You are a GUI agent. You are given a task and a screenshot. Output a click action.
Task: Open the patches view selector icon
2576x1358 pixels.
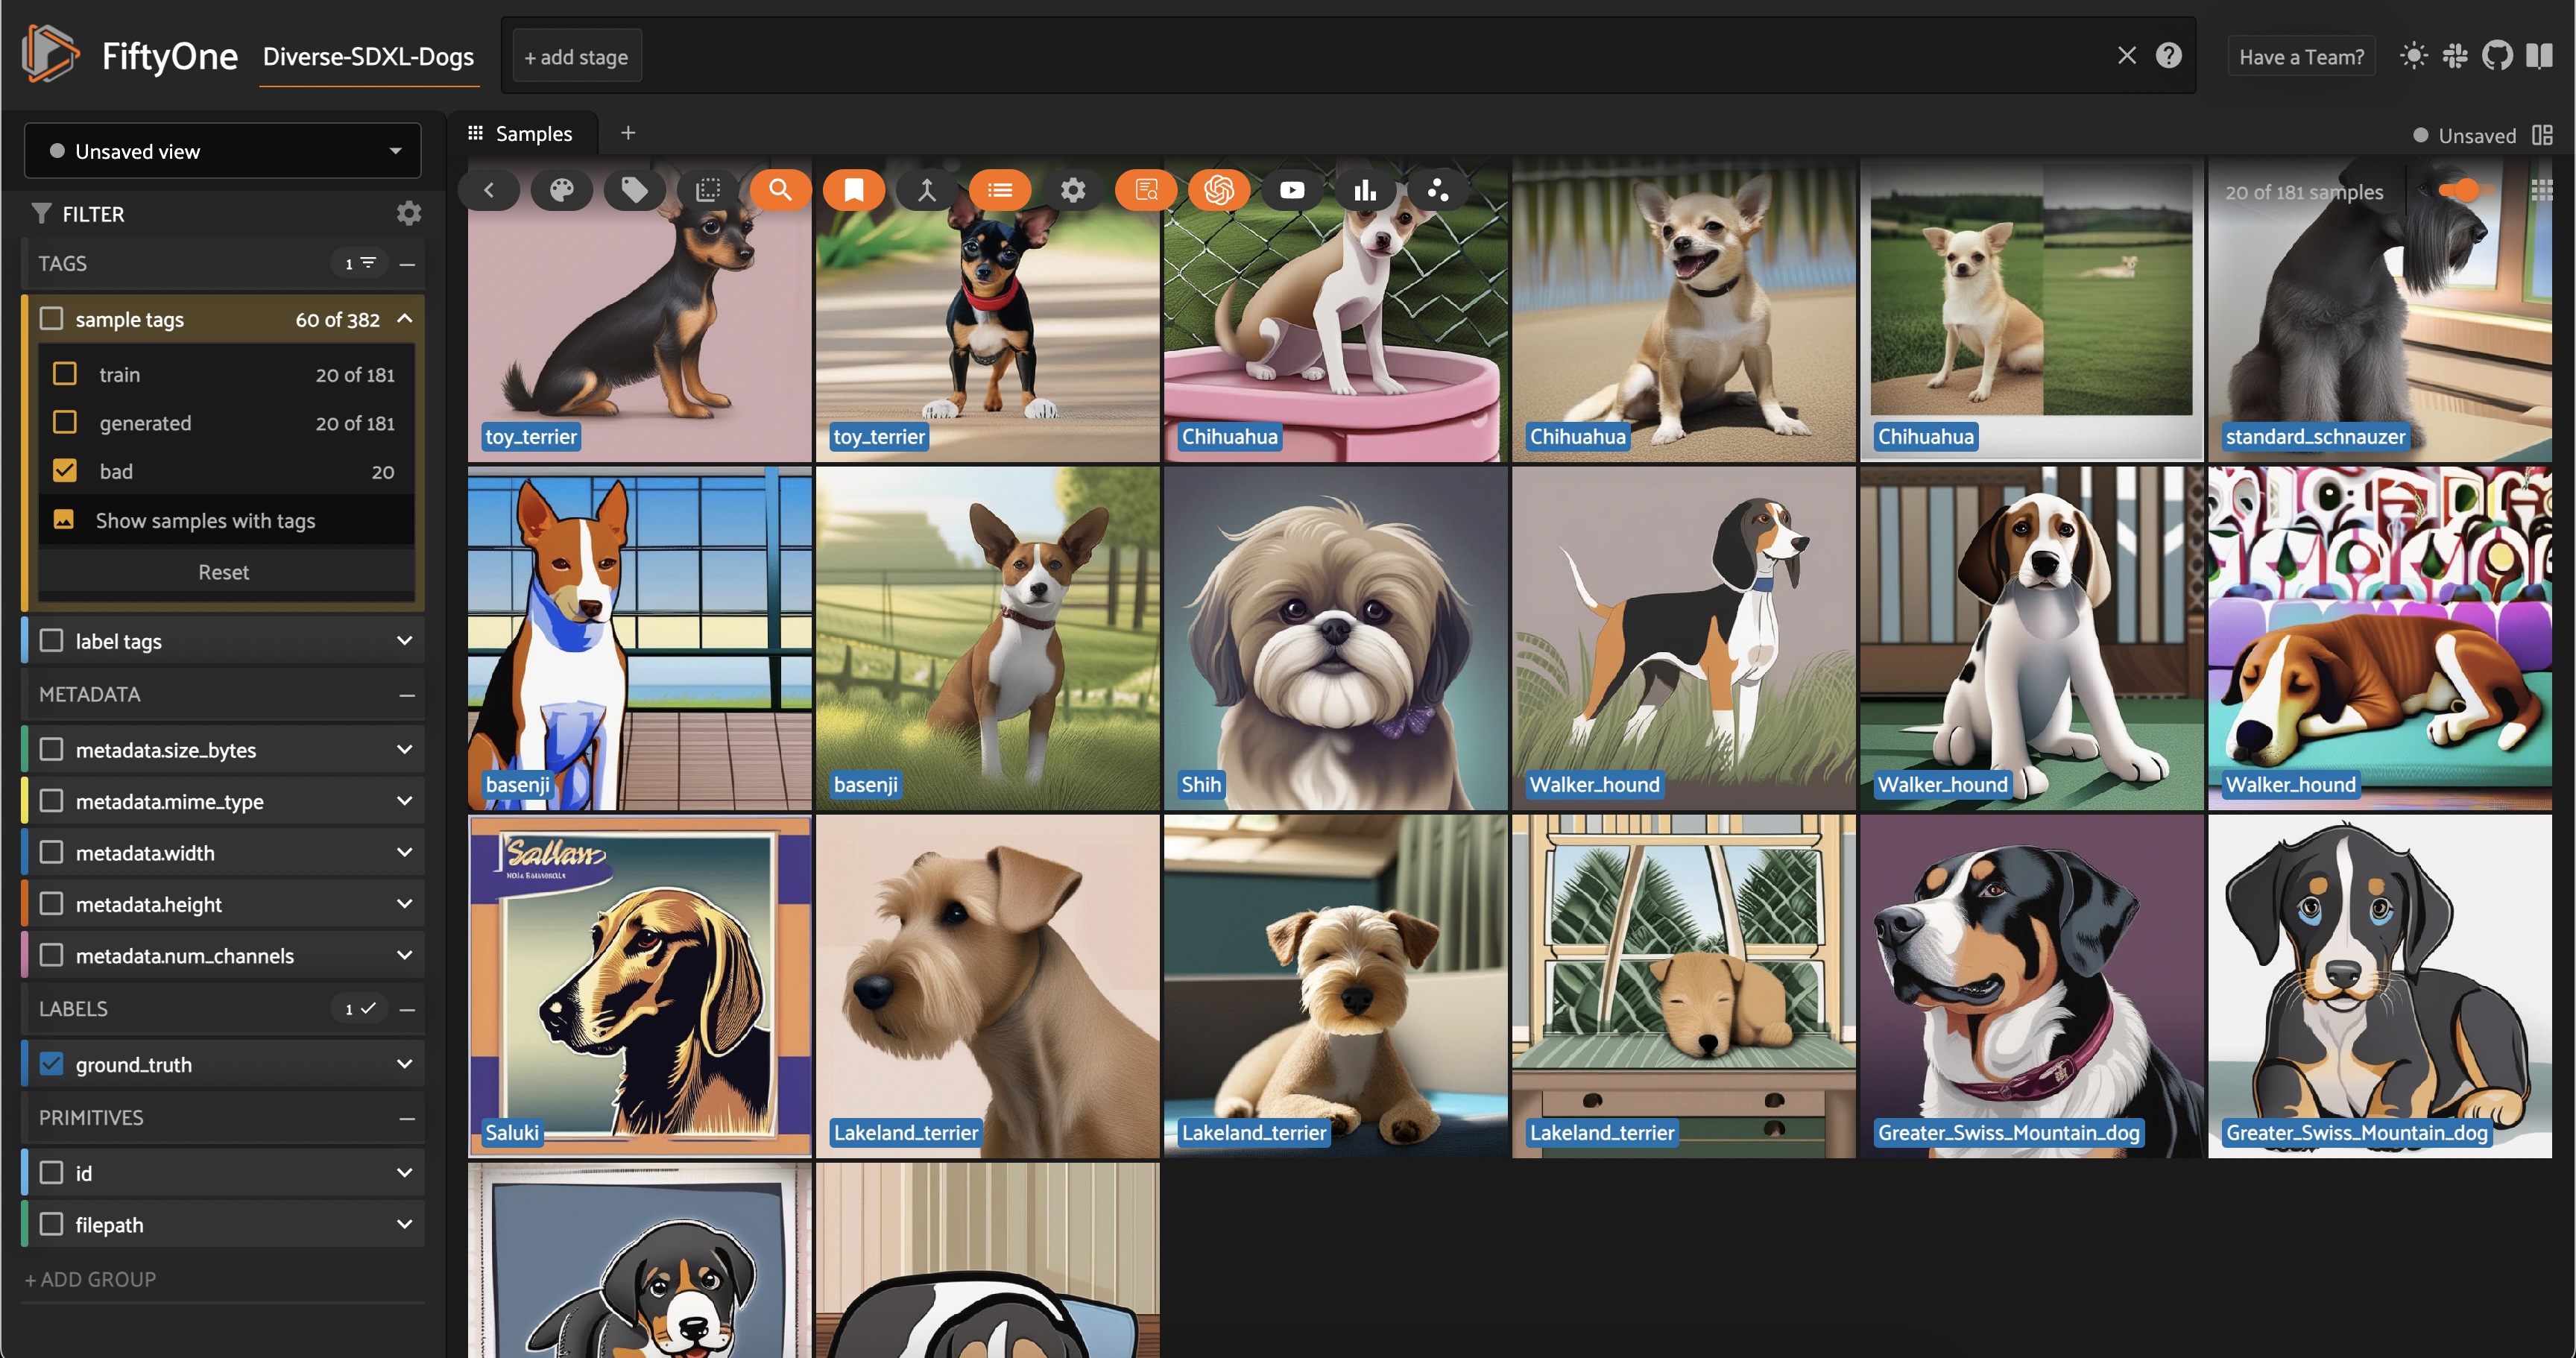(x=708, y=190)
